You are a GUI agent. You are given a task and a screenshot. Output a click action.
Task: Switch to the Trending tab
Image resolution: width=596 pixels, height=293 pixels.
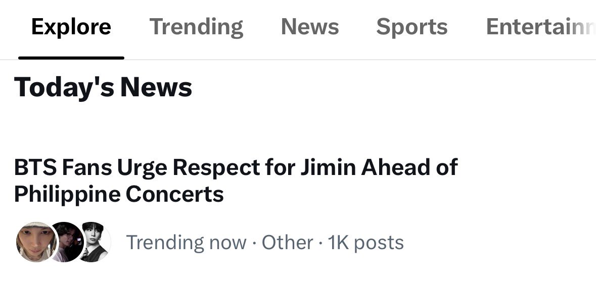click(x=196, y=27)
